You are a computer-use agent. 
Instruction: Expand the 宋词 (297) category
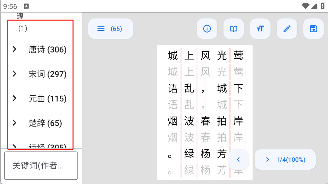pos(14,74)
